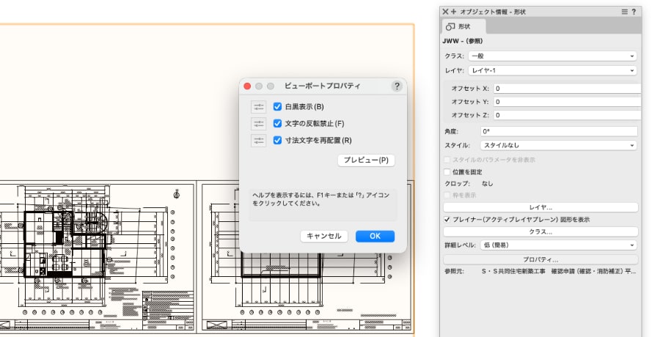
Task: Open the スタイル dropdown showing スタイルなし
Action: (x=559, y=146)
